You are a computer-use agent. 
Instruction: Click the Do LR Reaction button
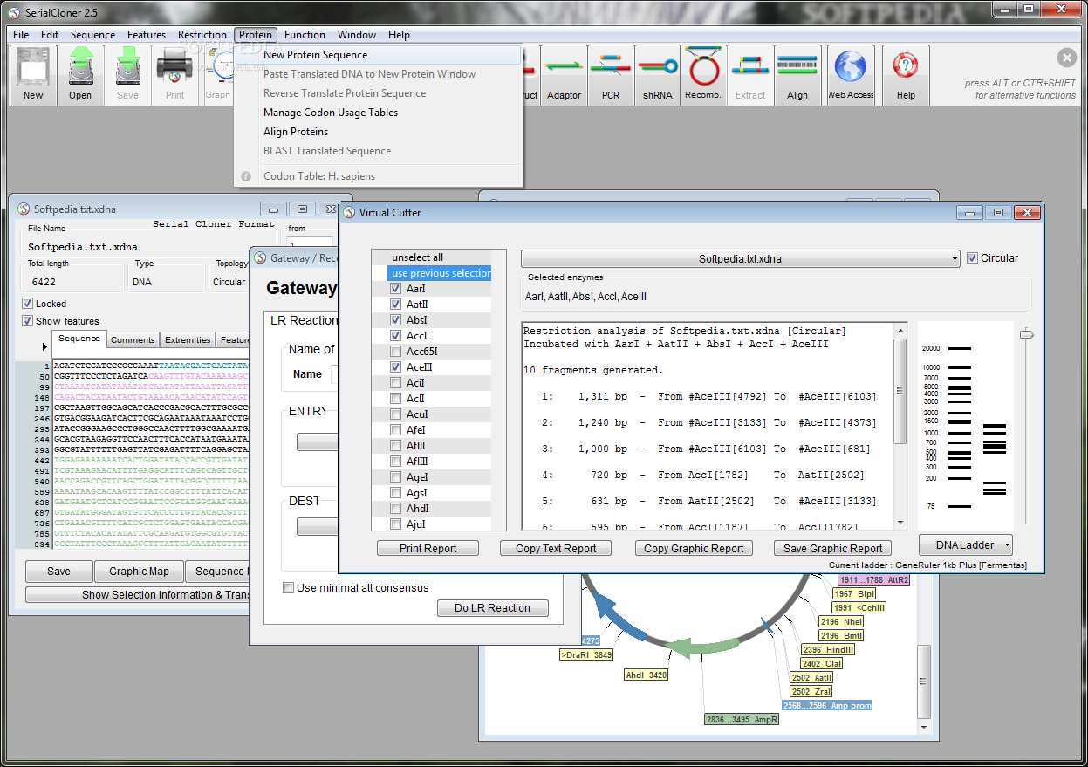point(492,608)
